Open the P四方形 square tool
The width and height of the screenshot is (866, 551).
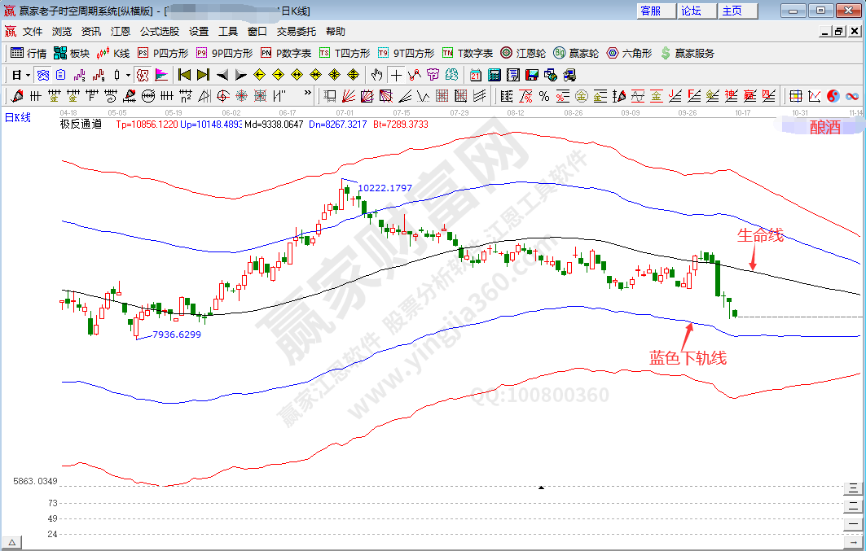pyautogui.click(x=163, y=53)
